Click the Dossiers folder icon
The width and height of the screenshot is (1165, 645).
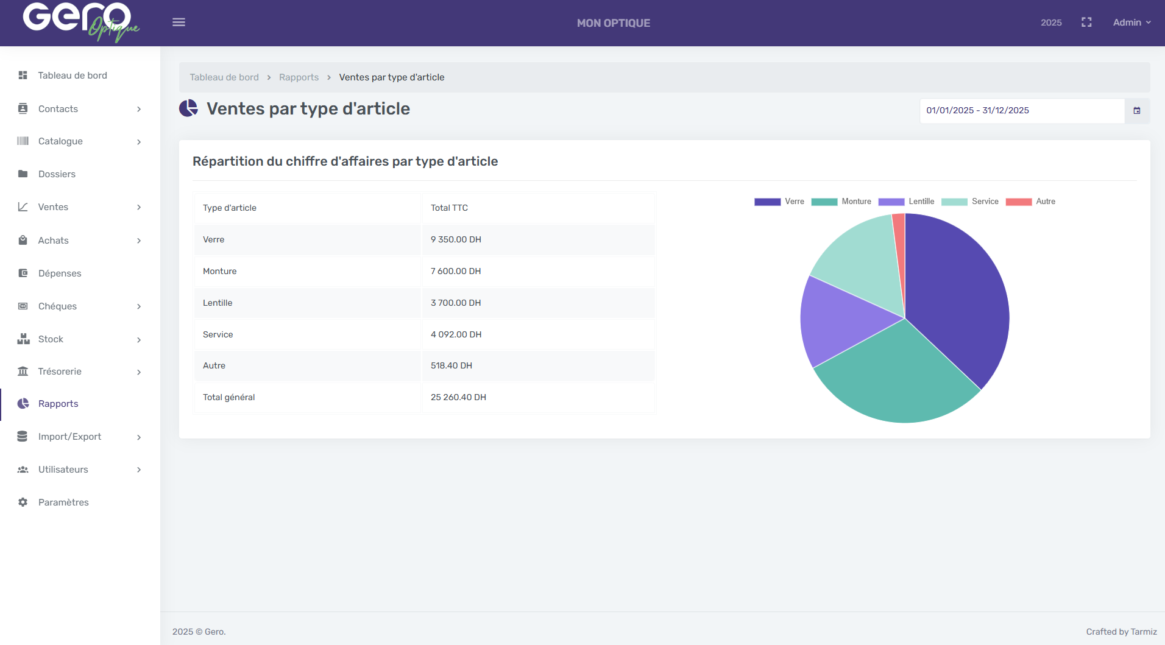(x=23, y=174)
